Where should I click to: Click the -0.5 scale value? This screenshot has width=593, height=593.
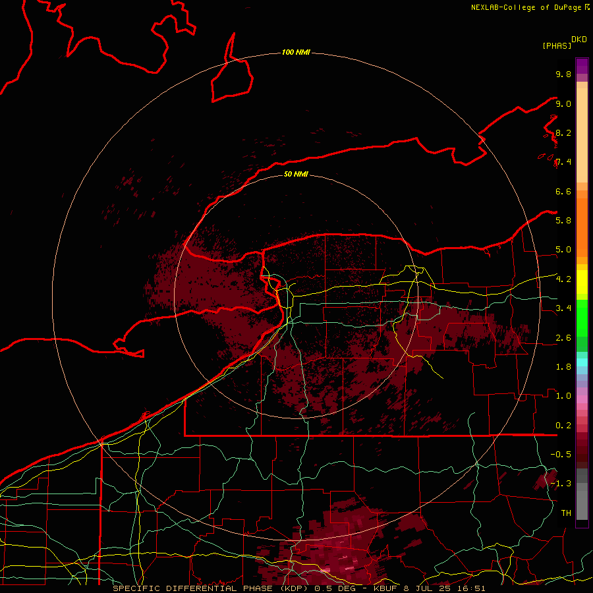[561, 454]
